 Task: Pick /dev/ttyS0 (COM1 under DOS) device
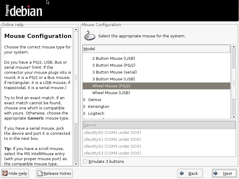(112, 133)
